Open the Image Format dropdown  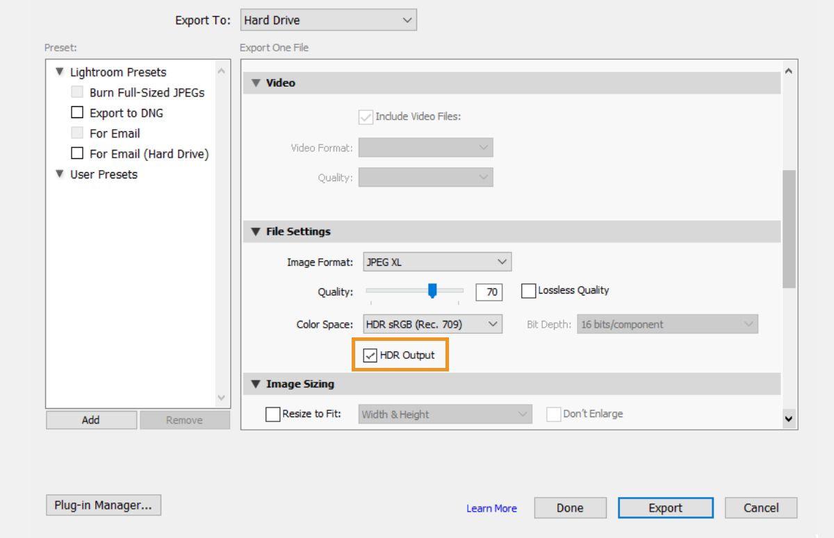coord(436,262)
